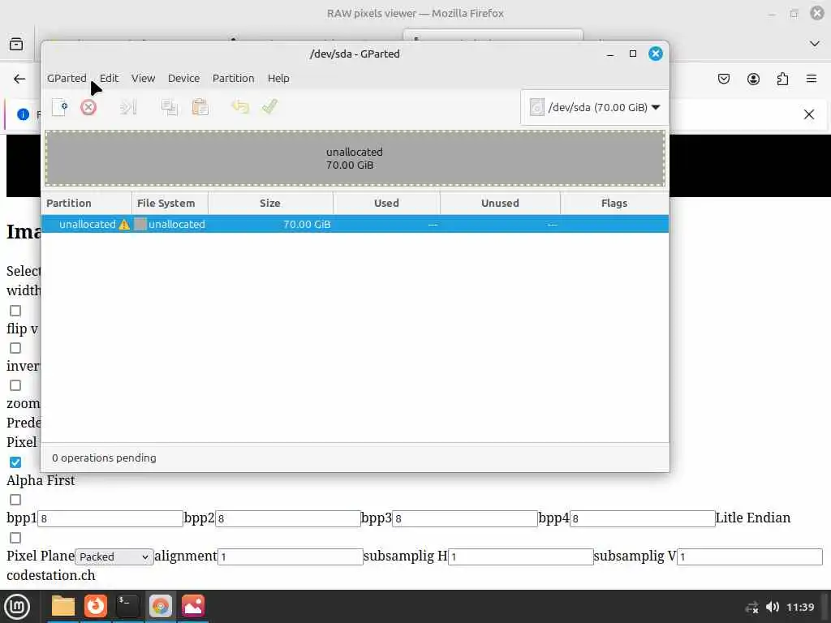Open the Edit menu
Screen dimensions: 831x623
click(110, 79)
